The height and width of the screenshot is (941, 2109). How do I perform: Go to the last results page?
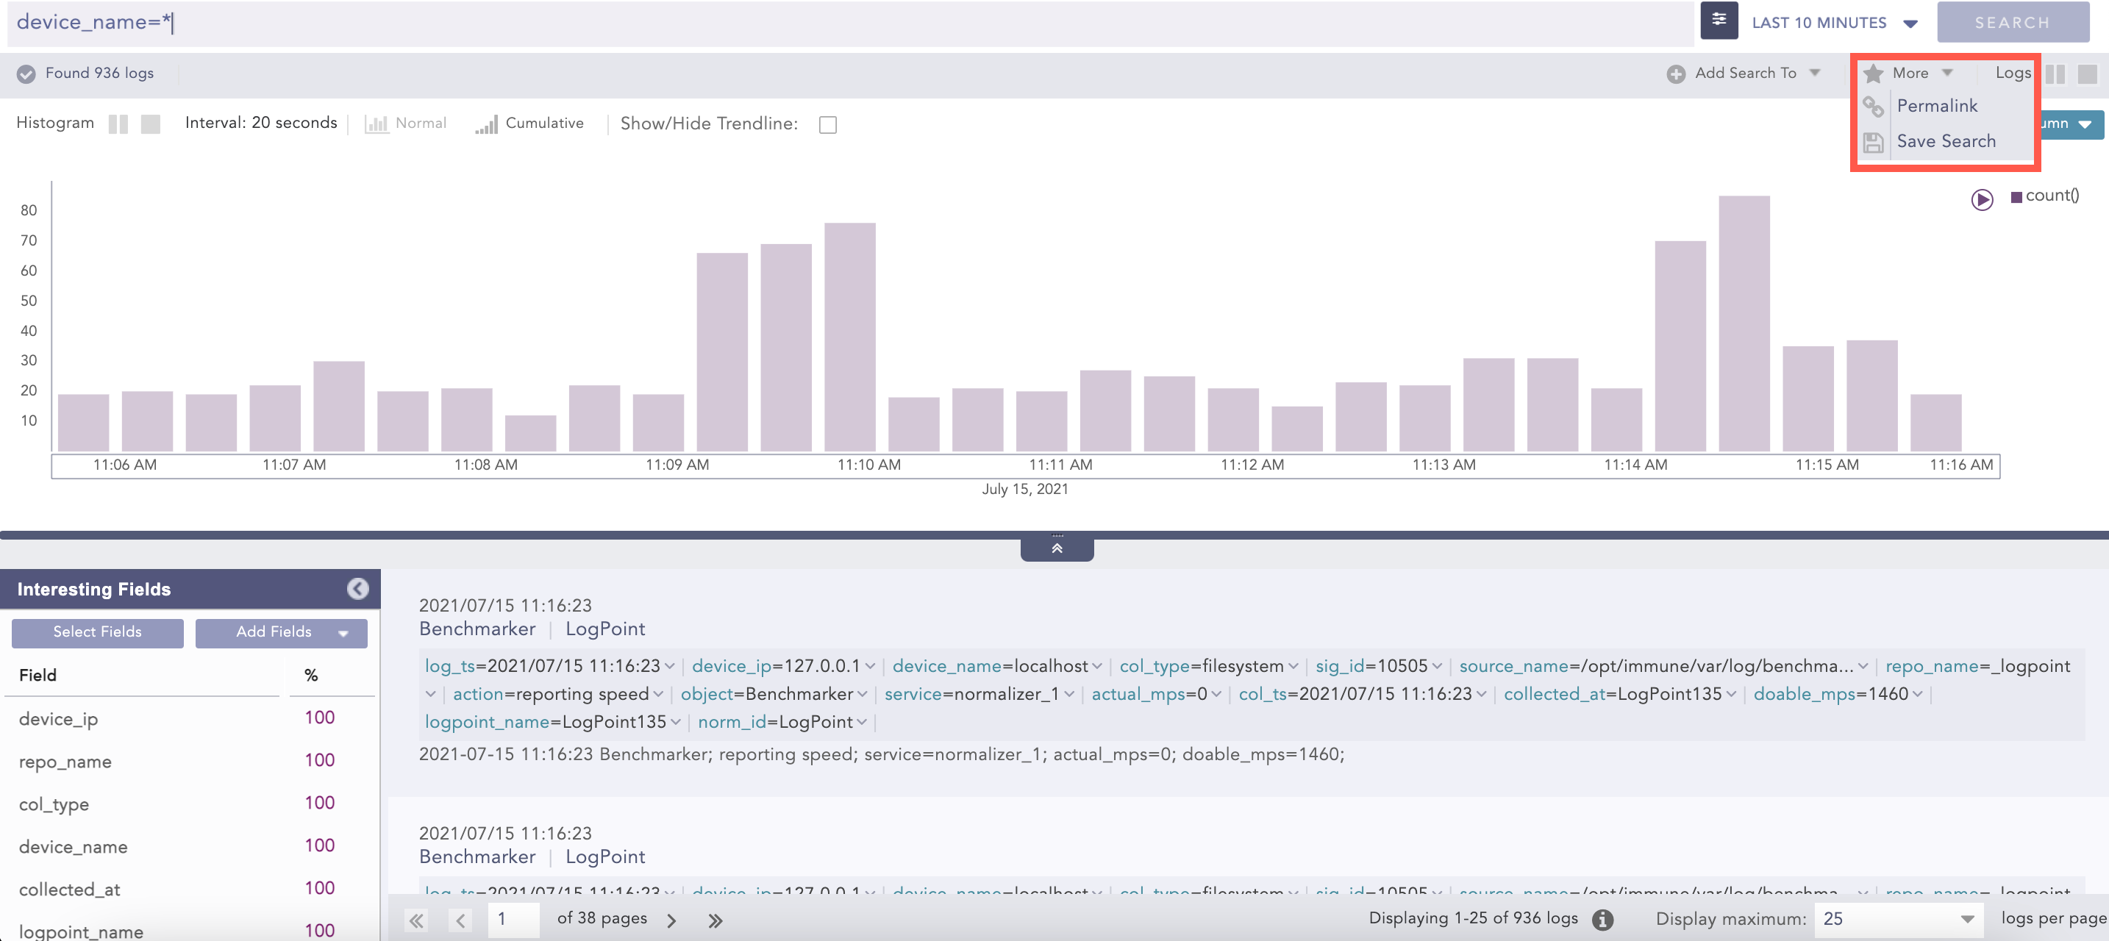click(715, 920)
